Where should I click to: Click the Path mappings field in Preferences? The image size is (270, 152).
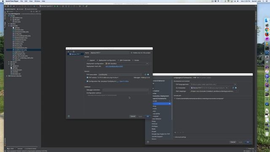coord(212,91)
